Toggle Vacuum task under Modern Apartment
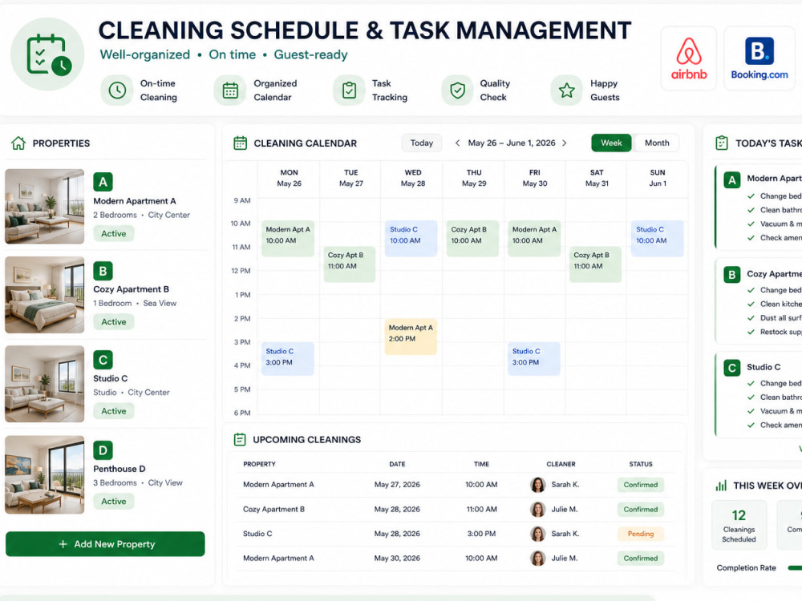 click(x=751, y=224)
